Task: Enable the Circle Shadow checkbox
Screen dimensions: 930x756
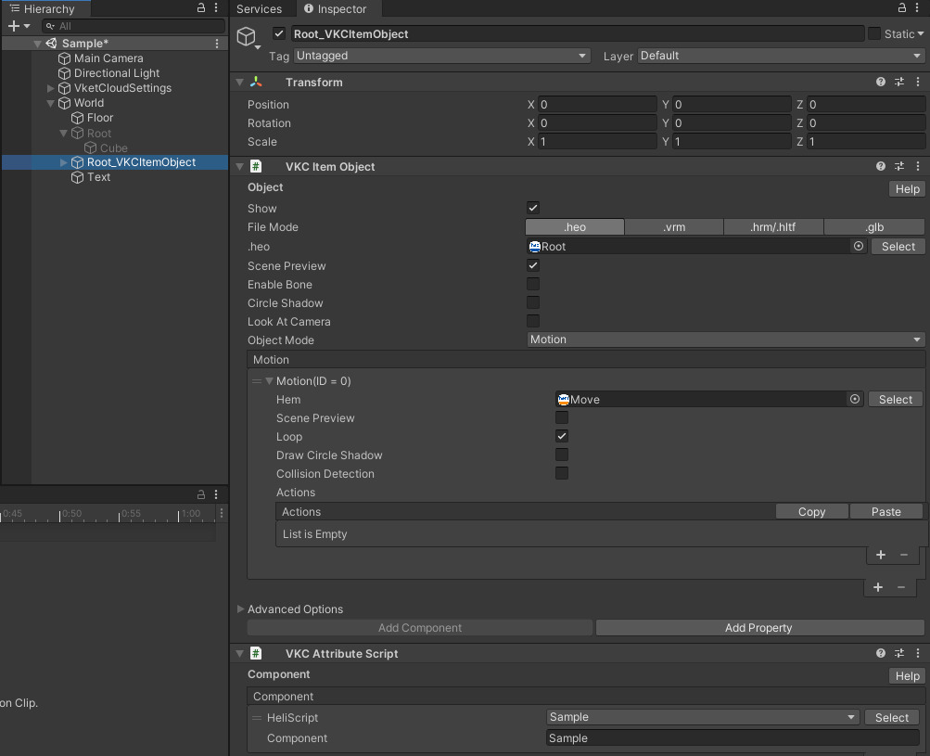Action: (x=533, y=303)
